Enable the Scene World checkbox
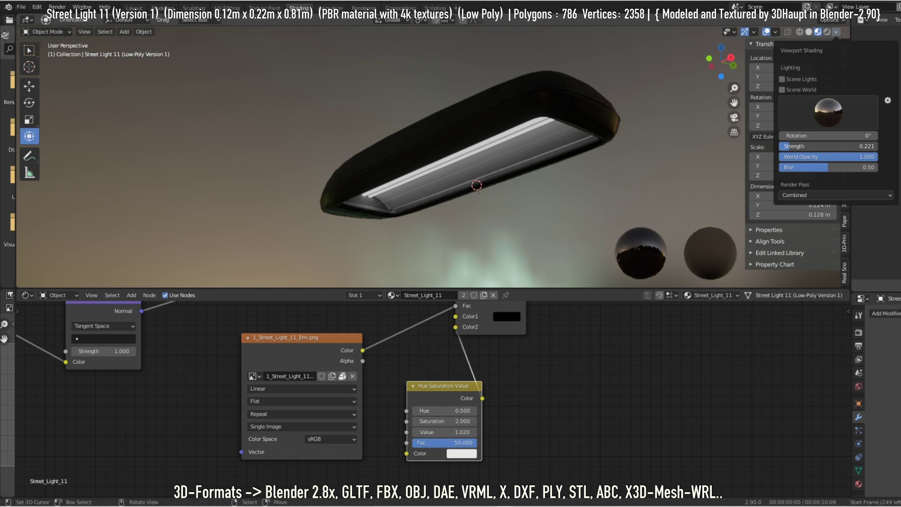 [782, 90]
